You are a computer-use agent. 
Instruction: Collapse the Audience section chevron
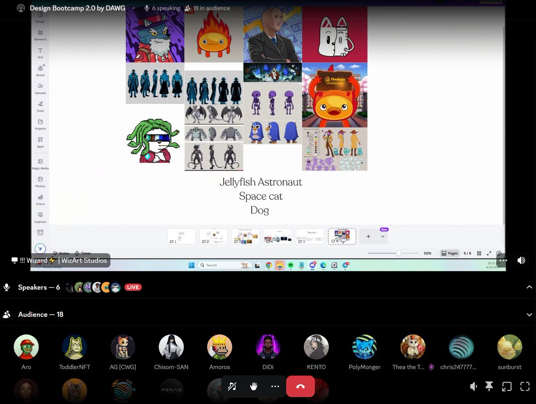point(529,315)
